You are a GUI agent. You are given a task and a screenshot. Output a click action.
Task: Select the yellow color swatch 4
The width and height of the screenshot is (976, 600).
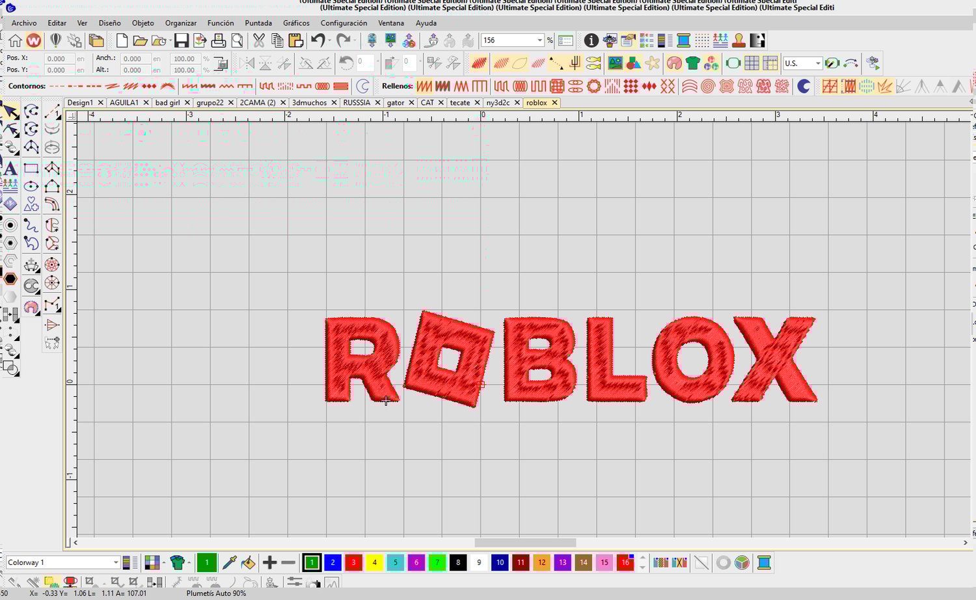374,562
